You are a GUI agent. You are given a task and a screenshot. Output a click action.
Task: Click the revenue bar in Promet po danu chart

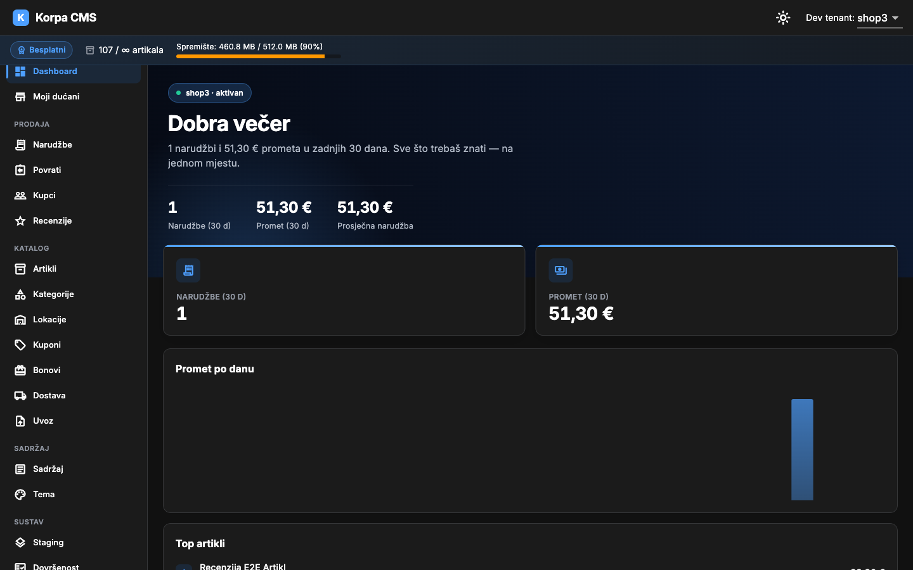coord(802,450)
